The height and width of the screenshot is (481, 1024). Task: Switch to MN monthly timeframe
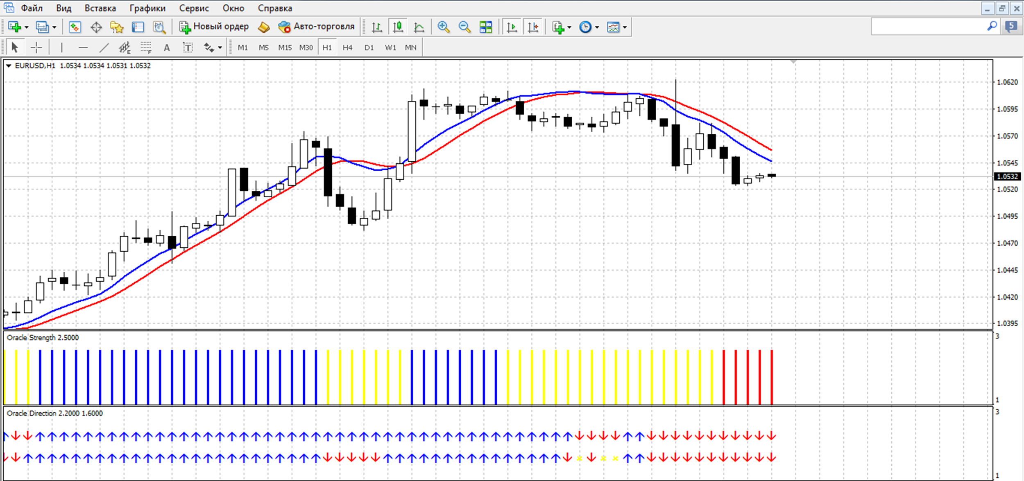[x=411, y=48]
